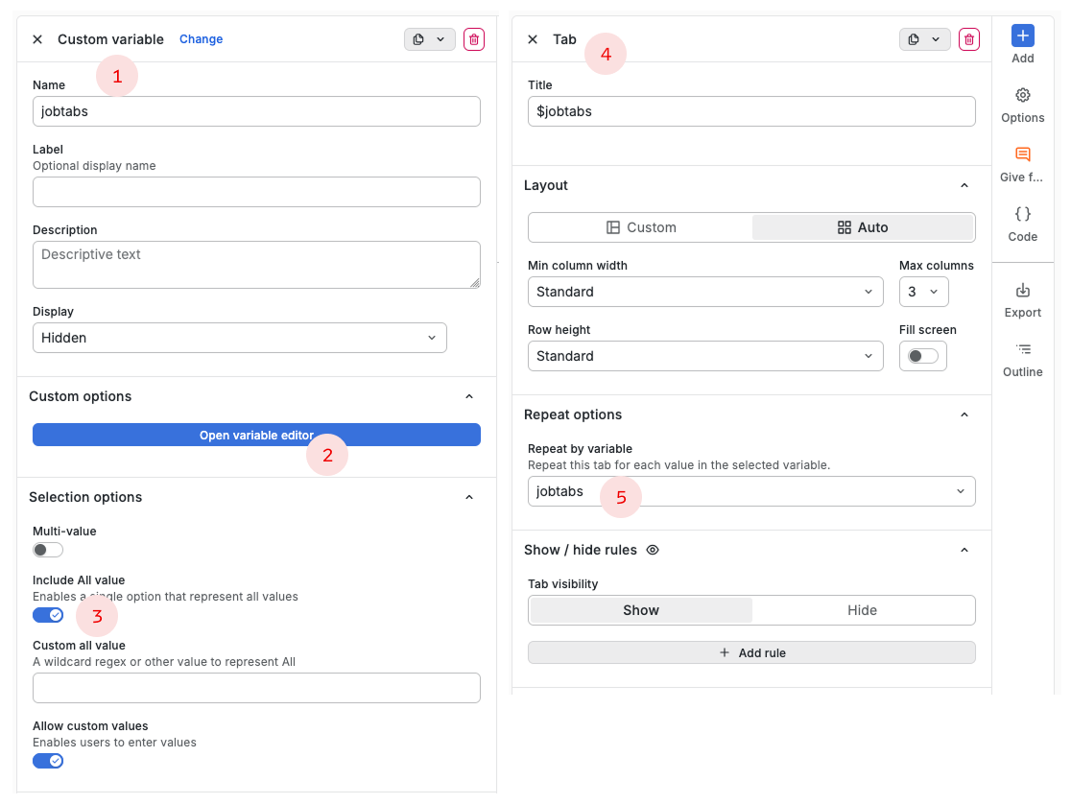Collapse the Custom options section
Image resolution: width=1071 pixels, height=804 pixels.
pos(469,397)
